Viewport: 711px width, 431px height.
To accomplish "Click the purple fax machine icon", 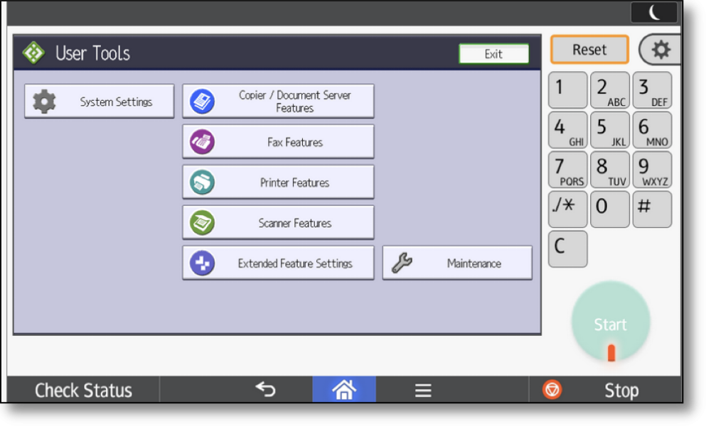I will click(202, 142).
